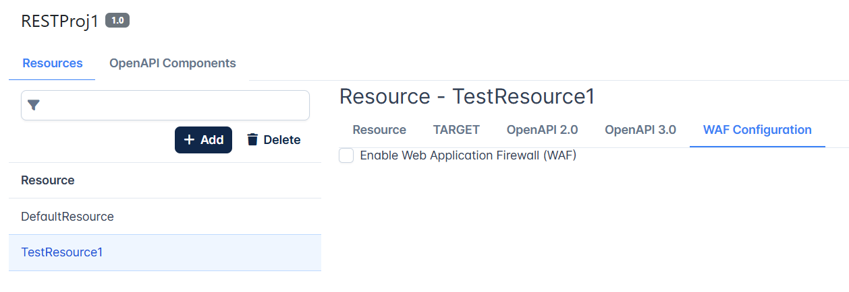The width and height of the screenshot is (849, 292).
Task: Click the plus icon on Add
Action: click(189, 140)
